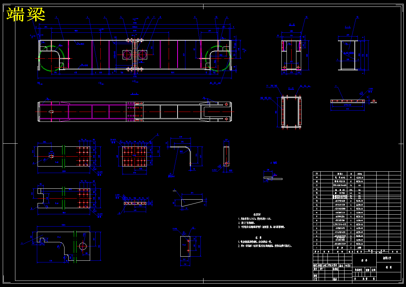Image resolution: width=406 pixels, height=287 pixels.
Task: Select the large circular hole in bottom-left plate detail
Action: coord(83,246)
